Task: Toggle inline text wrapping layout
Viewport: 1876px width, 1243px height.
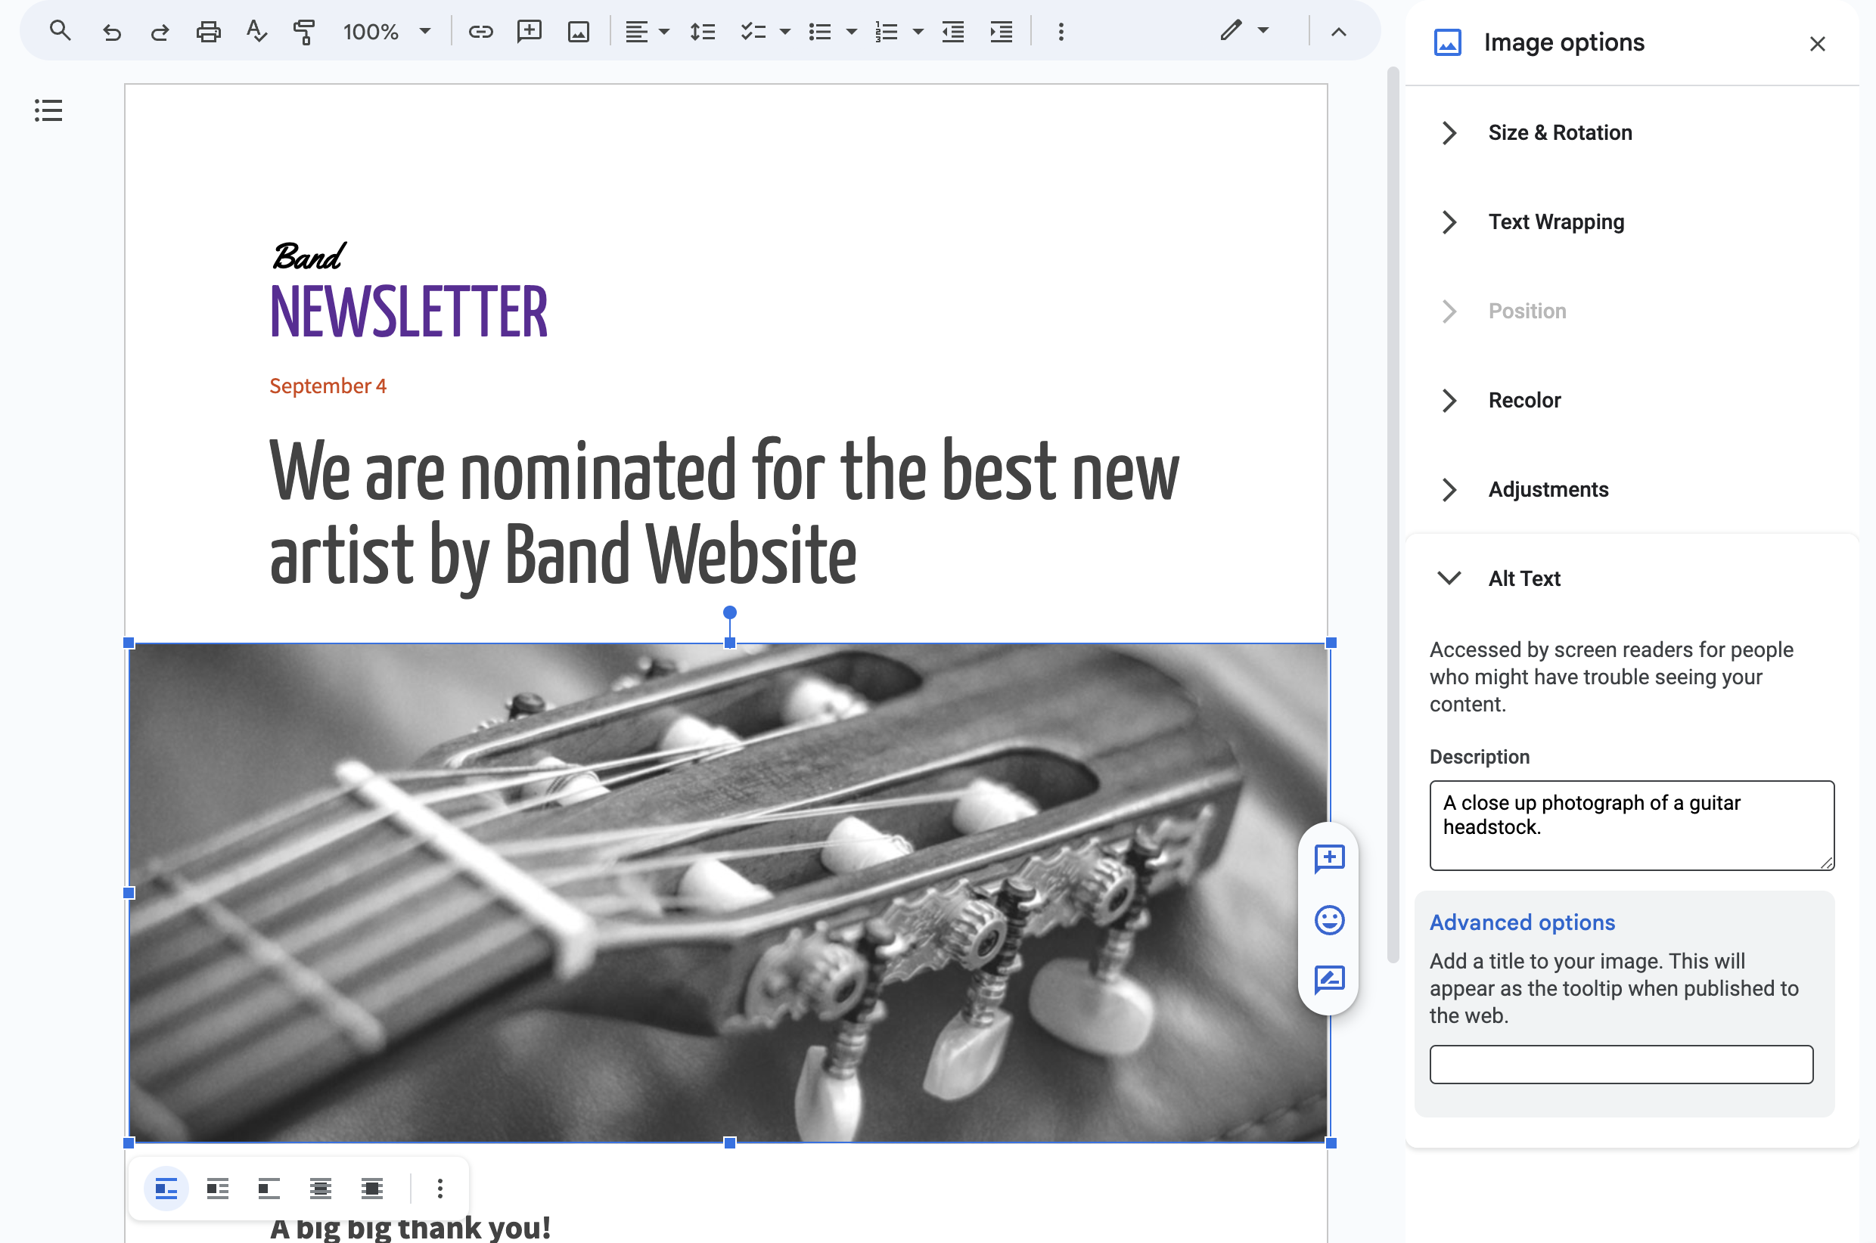Action: (x=165, y=1189)
